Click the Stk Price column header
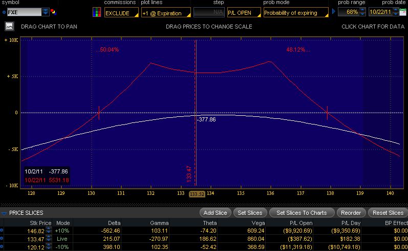The width and height of the screenshot is (408, 251). (x=40, y=223)
